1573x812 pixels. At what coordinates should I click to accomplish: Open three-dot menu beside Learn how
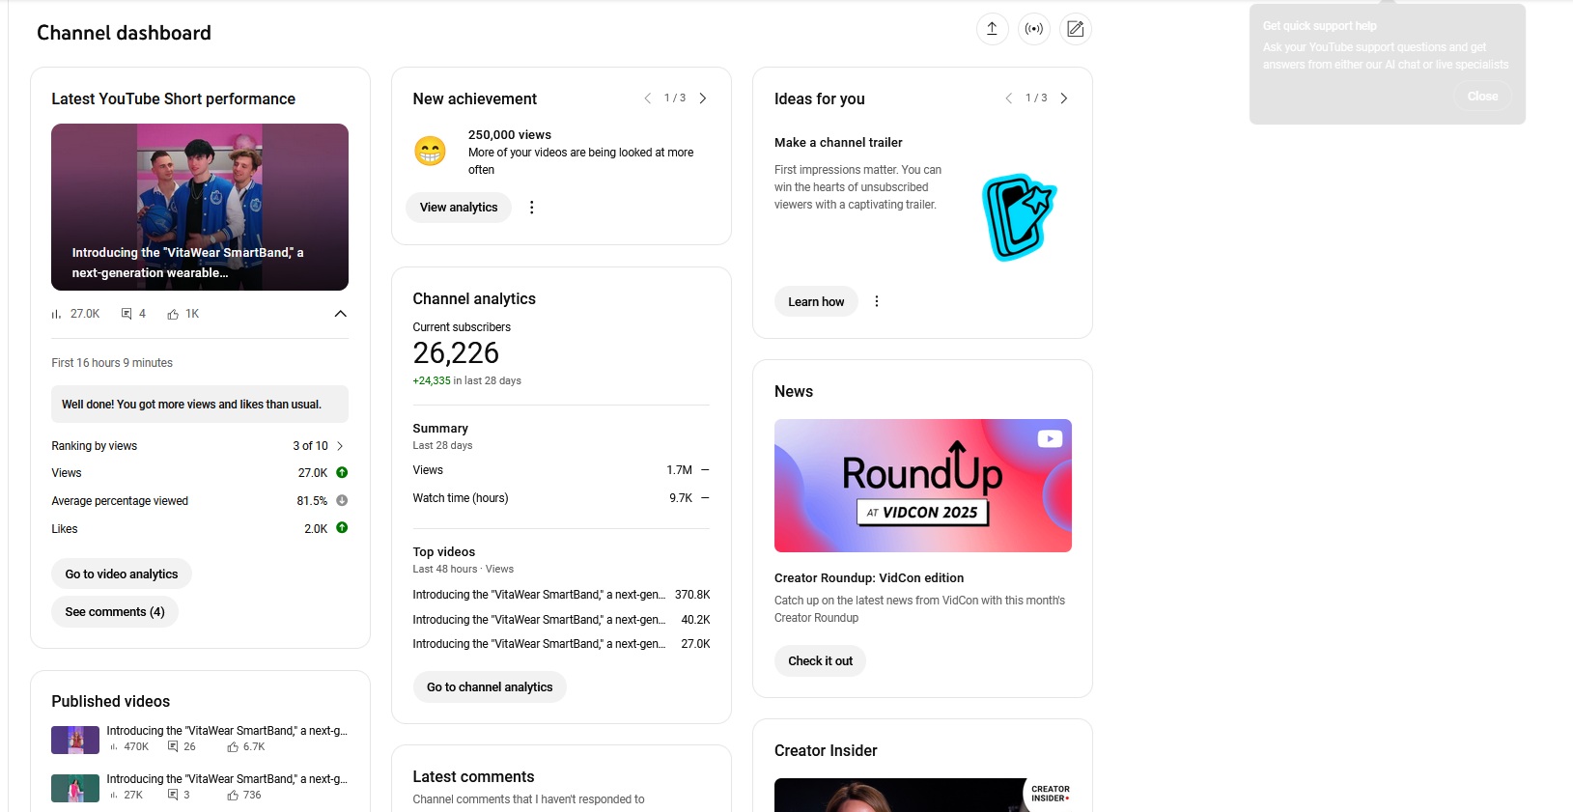click(x=877, y=301)
